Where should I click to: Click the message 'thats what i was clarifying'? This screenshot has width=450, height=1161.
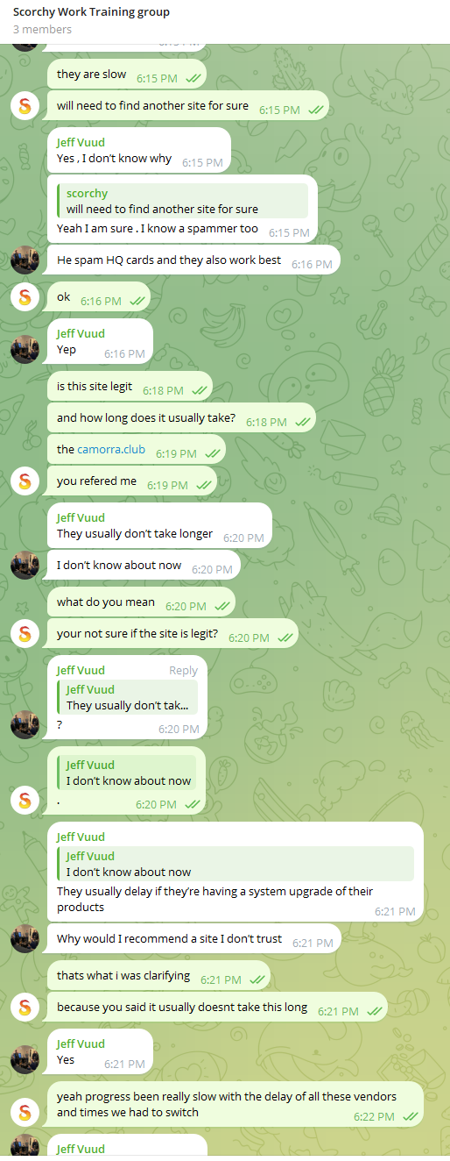coord(123,975)
